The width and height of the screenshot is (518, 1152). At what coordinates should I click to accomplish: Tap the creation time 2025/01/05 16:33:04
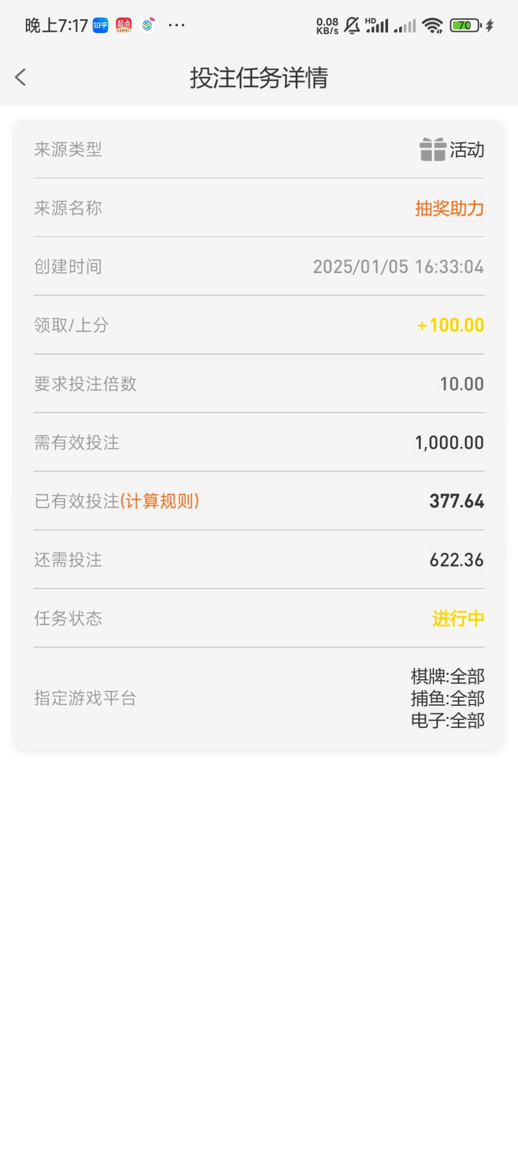pos(398,267)
